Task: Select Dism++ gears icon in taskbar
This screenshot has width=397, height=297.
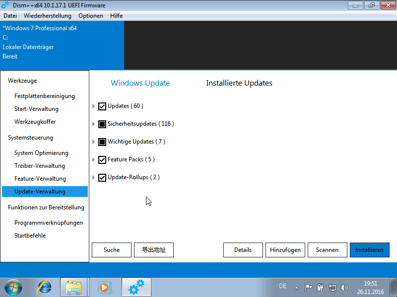Action: click(136, 288)
